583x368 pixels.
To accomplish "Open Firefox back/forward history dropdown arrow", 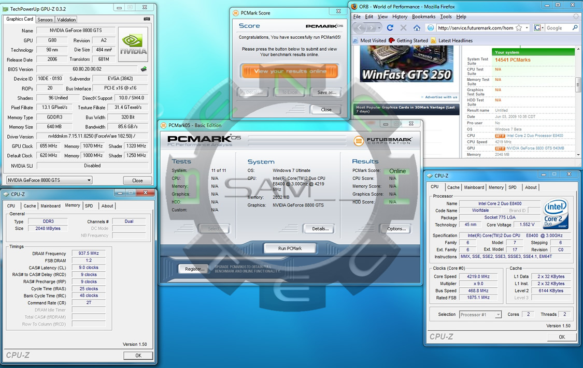I will tap(379, 28).
